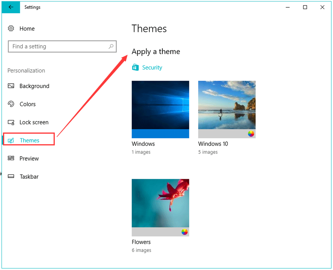Screen dimensions: 333x270
Task: Click '1 images' under Windows
Action: (141, 152)
